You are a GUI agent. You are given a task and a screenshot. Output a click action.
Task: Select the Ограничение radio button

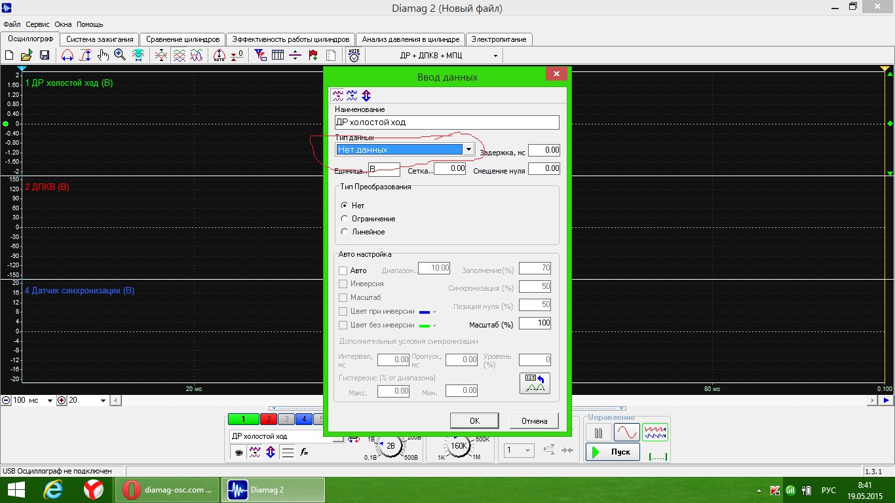click(345, 218)
